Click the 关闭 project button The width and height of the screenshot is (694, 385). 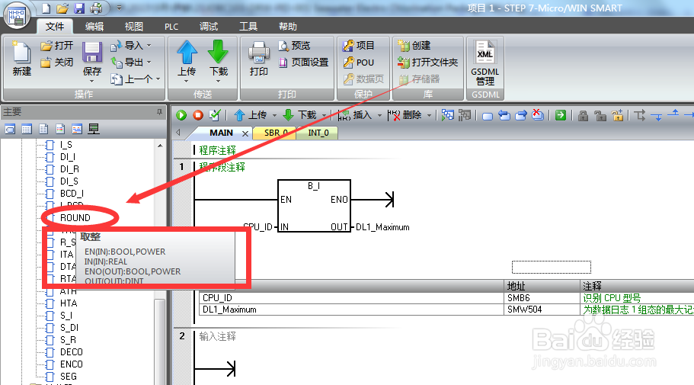click(57, 63)
